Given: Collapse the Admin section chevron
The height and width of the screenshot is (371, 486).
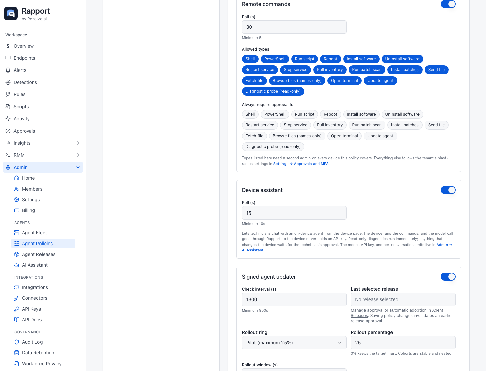Looking at the screenshot, I should coord(78,167).
